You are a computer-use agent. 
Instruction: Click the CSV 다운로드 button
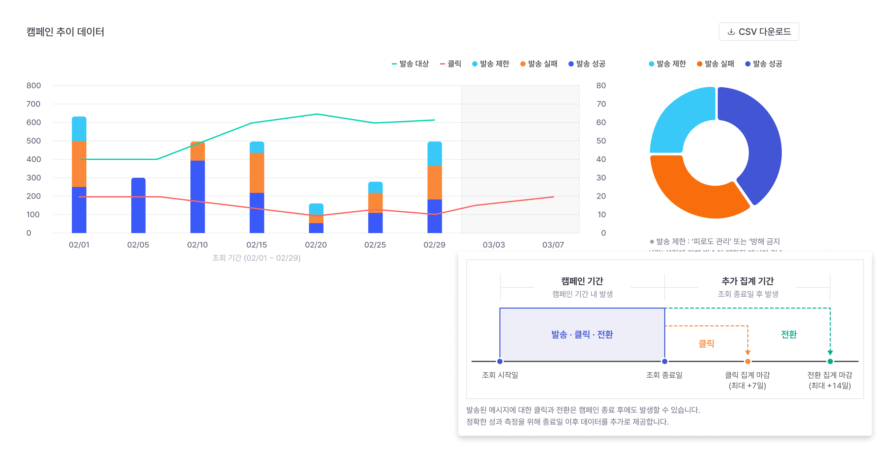tap(759, 32)
